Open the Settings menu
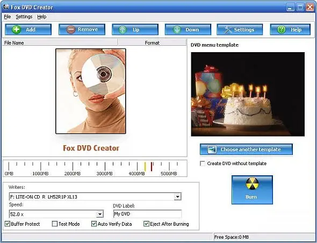The height and width of the screenshot is (243, 317). [x=24, y=17]
